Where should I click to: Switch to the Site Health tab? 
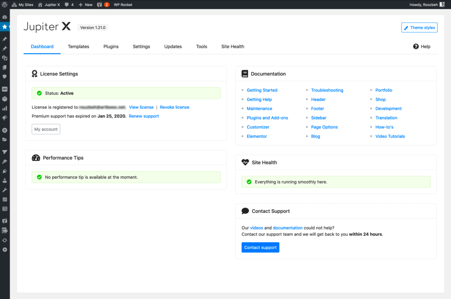pyautogui.click(x=233, y=47)
